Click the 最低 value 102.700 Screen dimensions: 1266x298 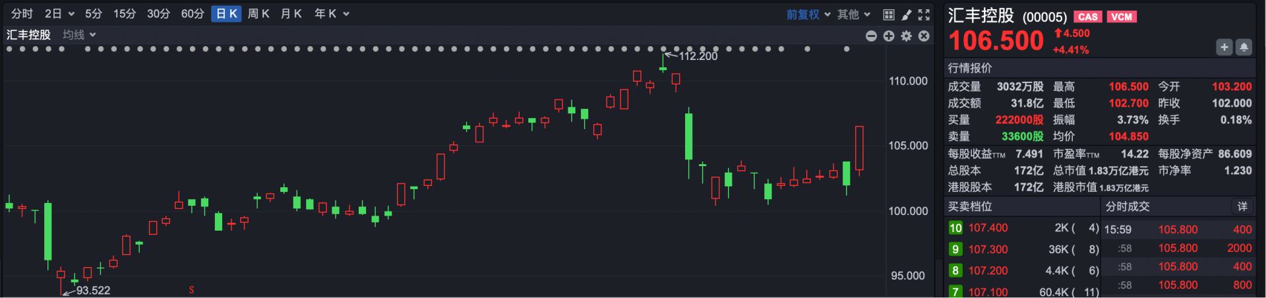click(x=1128, y=103)
